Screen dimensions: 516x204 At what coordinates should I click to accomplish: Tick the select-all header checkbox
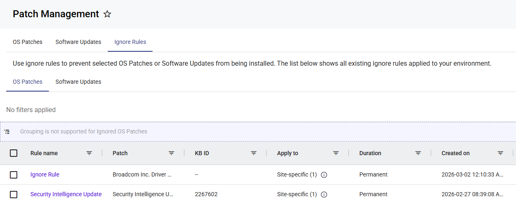coord(14,153)
